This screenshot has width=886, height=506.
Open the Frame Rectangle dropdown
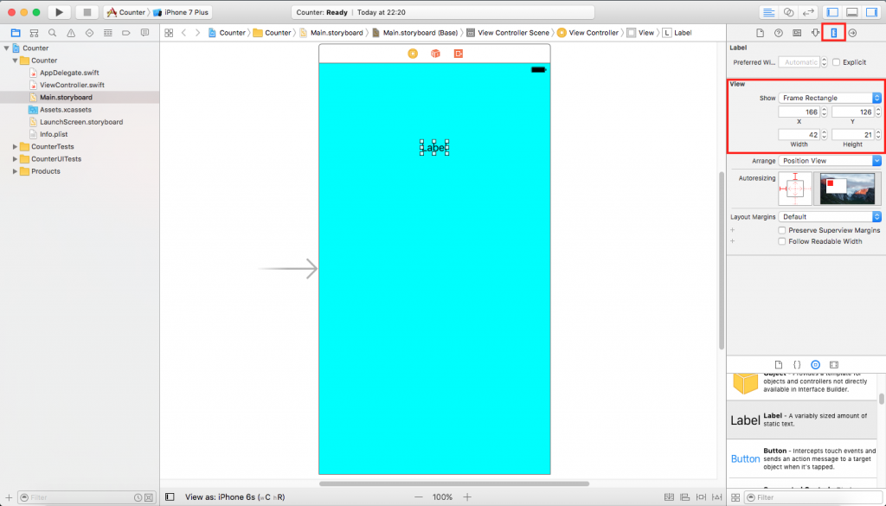(x=829, y=98)
